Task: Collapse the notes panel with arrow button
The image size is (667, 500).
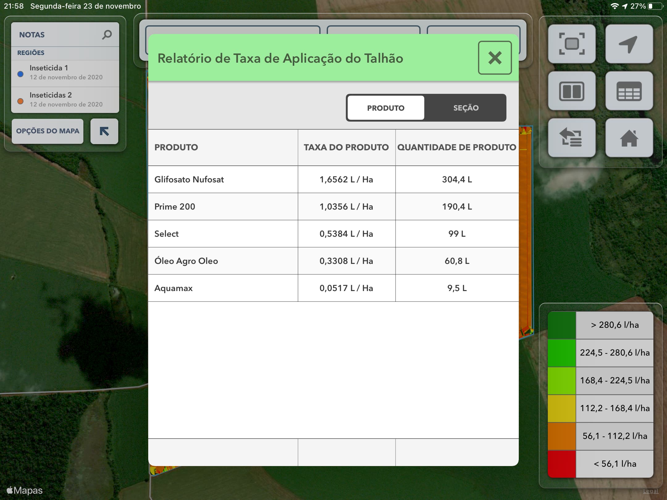Action: [104, 131]
